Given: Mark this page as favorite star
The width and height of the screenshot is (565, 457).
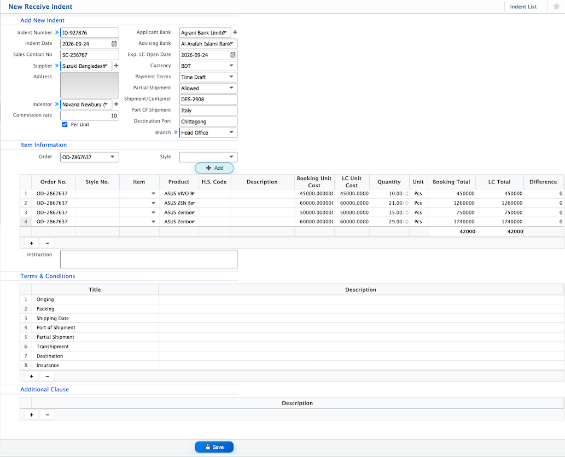Looking at the screenshot, I should 556,7.
